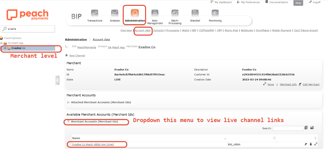Open the Batch-Processing icon
This screenshot has width=328, height=149.
pos(175,13)
